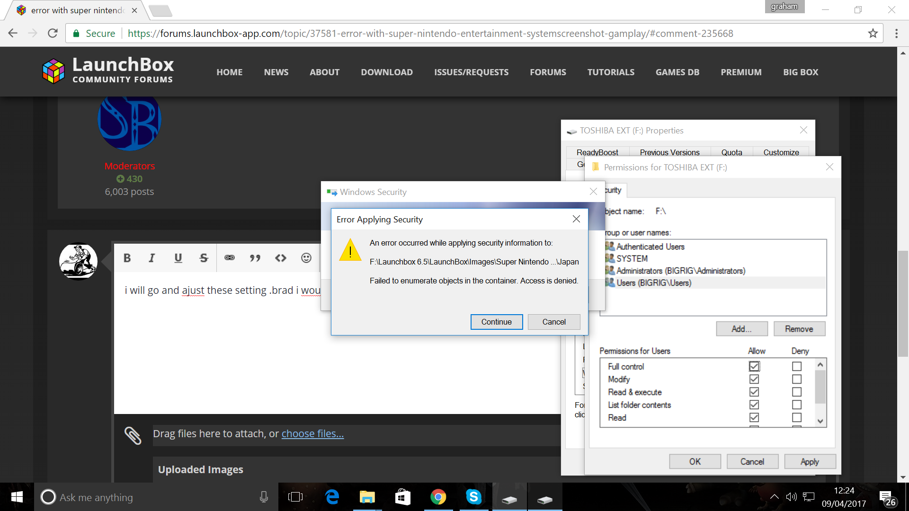This screenshot has height=511, width=909.
Task: Toggle Full control Allow checkbox
Action: (754, 366)
